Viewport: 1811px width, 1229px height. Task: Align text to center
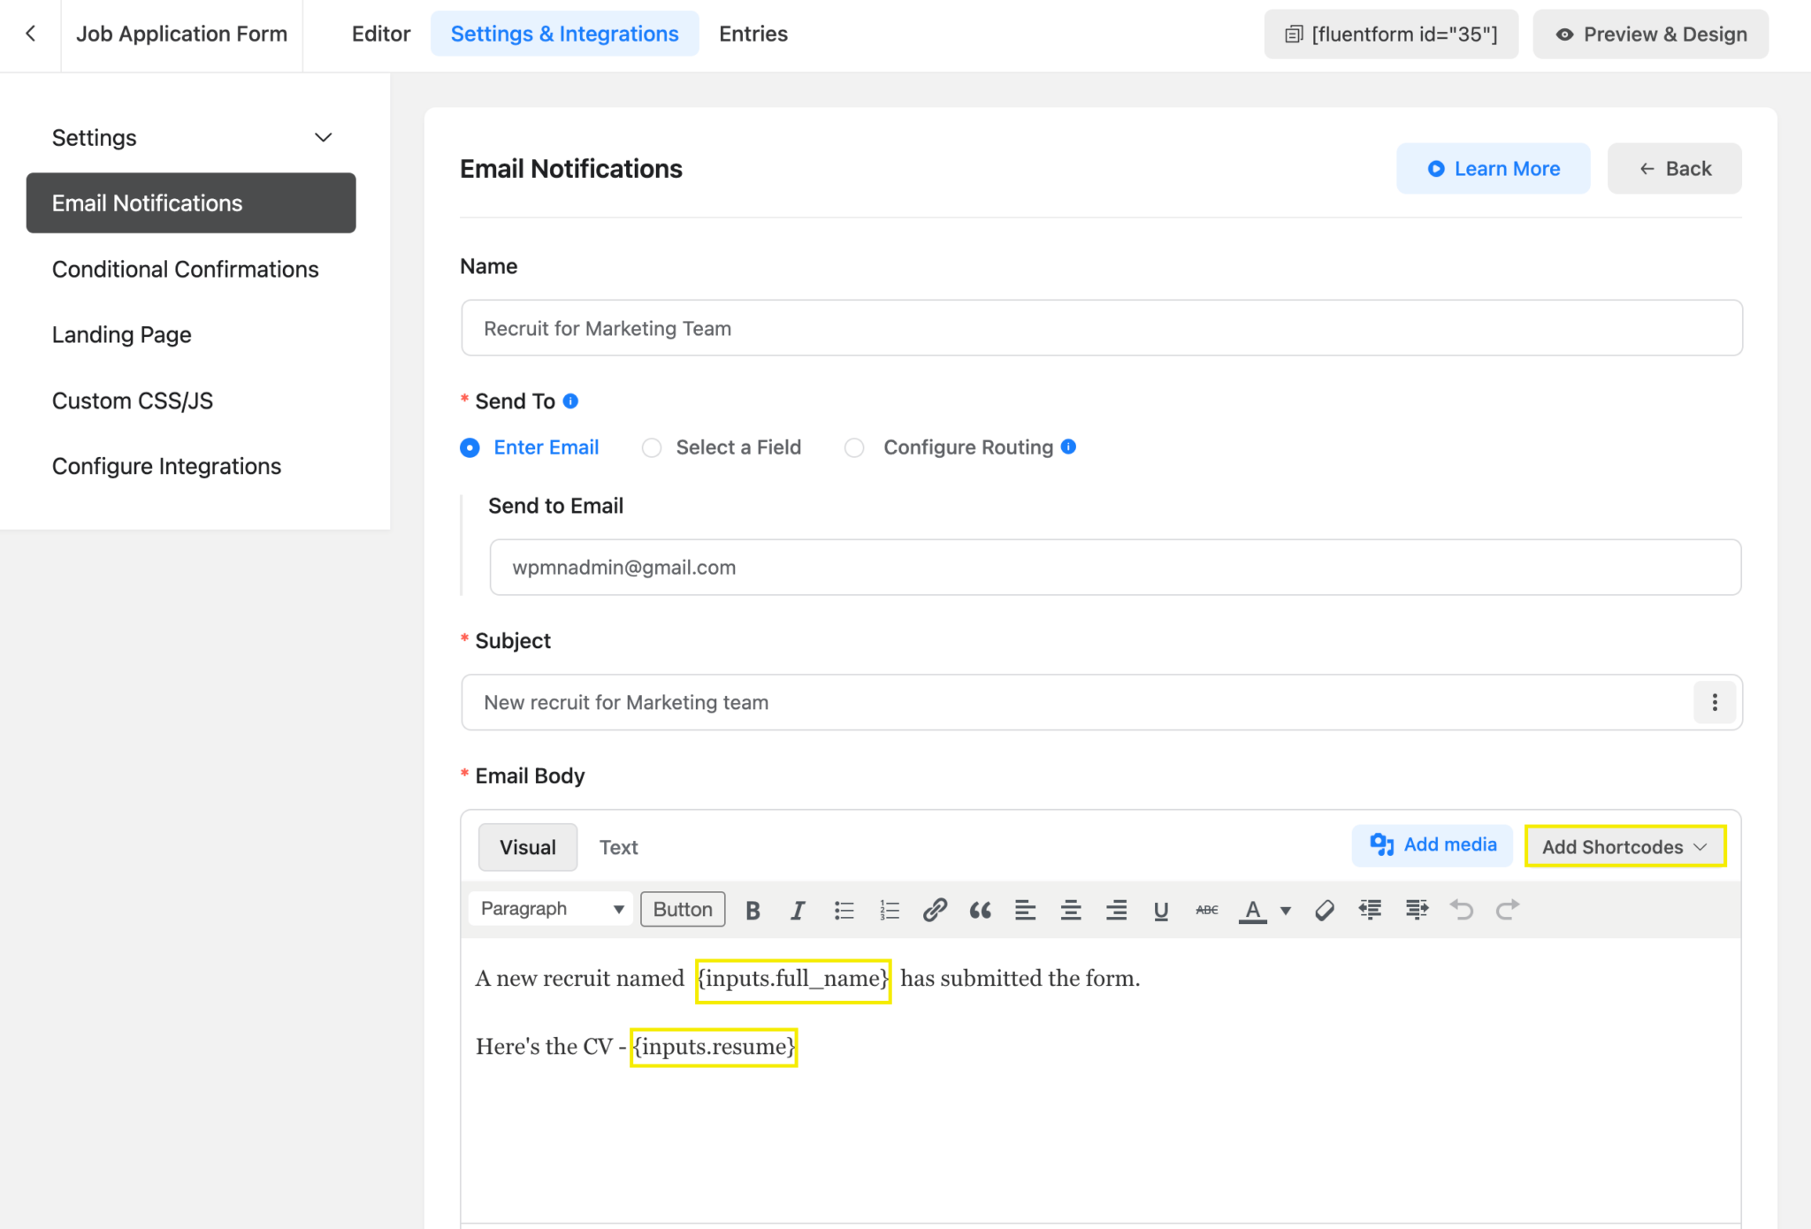click(x=1071, y=909)
